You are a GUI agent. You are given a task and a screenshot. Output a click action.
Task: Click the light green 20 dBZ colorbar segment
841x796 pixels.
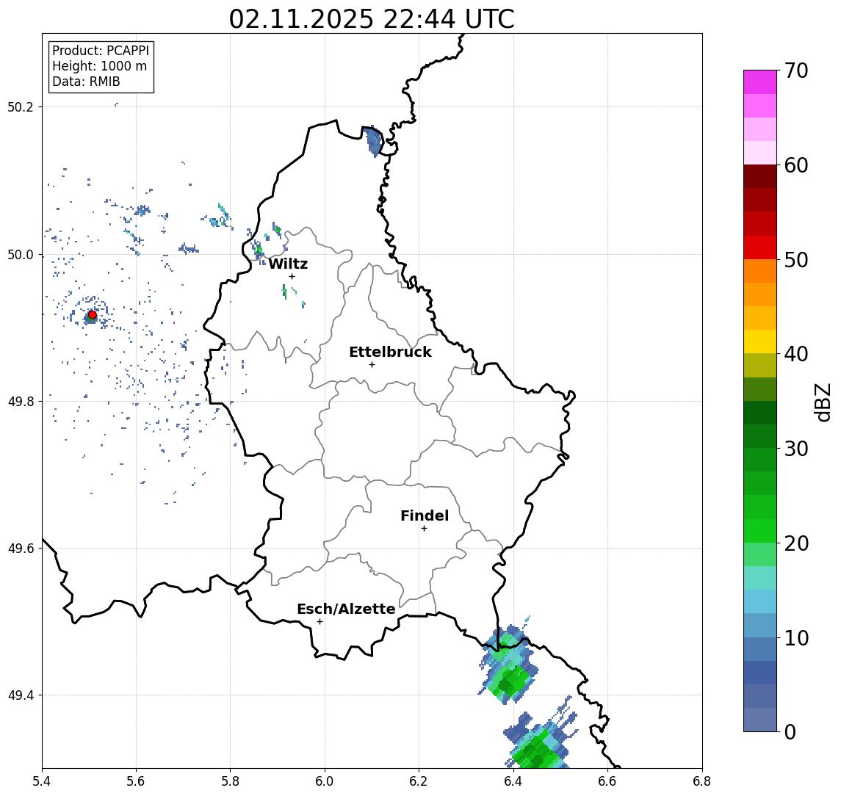[x=760, y=531]
